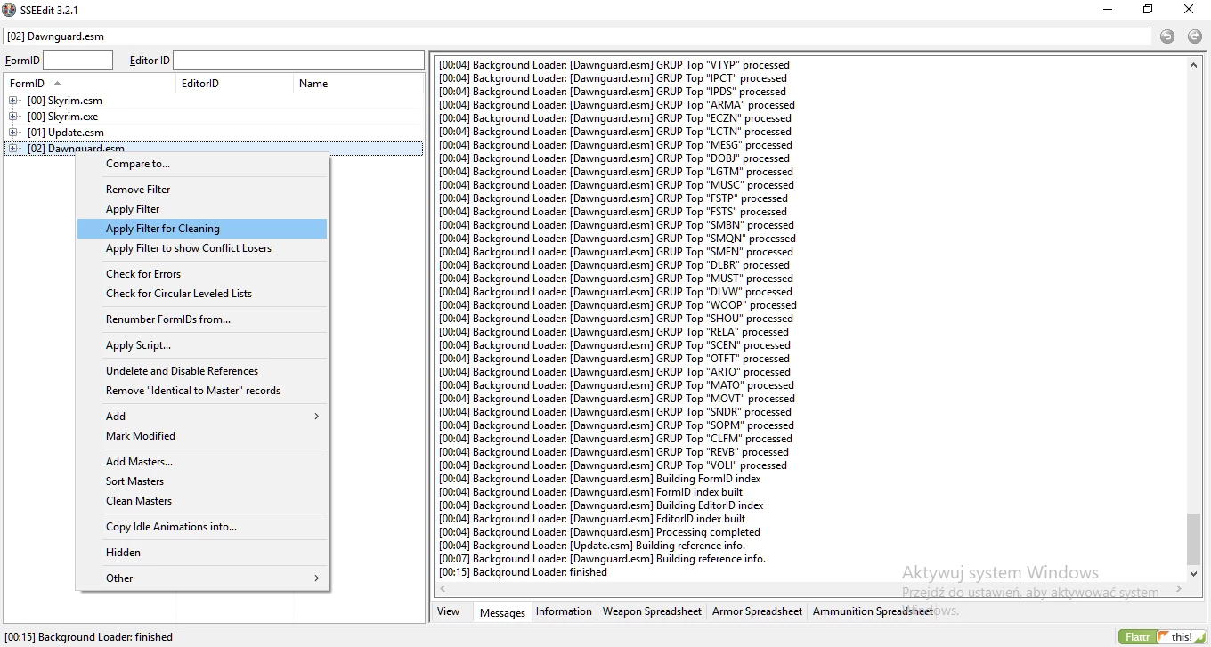This screenshot has height=647, width=1211.
Task: Restore down the SSEEdit window
Action: click(1148, 10)
